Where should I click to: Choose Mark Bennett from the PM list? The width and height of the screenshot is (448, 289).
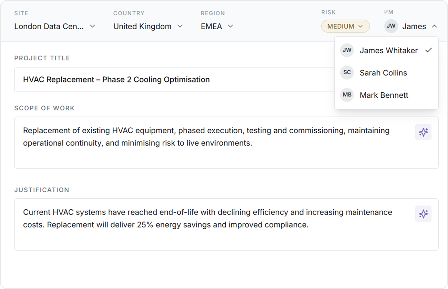[384, 95]
